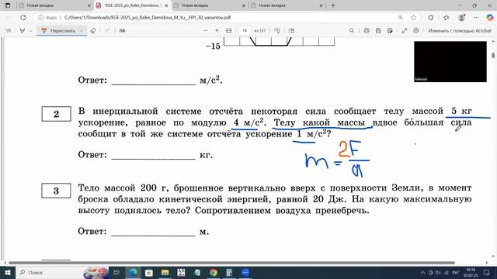Select the eraser tool

point(93,31)
